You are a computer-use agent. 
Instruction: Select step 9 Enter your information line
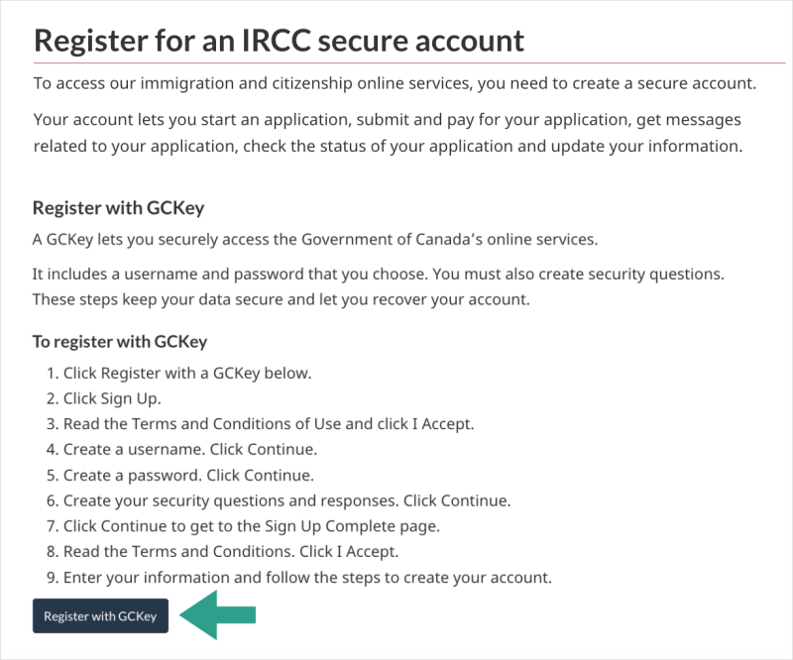click(x=299, y=578)
